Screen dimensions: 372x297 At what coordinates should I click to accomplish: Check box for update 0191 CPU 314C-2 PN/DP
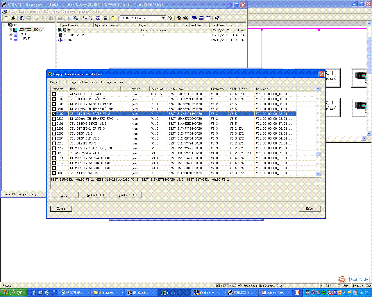click(54, 124)
